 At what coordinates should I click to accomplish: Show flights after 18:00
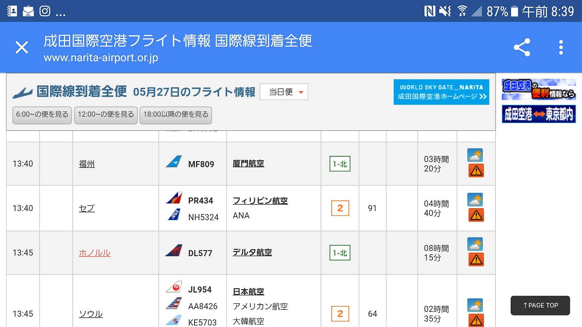[x=176, y=115]
